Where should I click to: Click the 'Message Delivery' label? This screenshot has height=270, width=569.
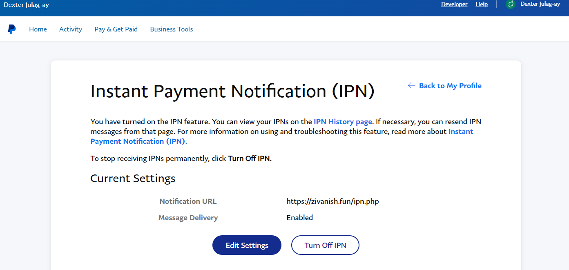pyautogui.click(x=188, y=218)
